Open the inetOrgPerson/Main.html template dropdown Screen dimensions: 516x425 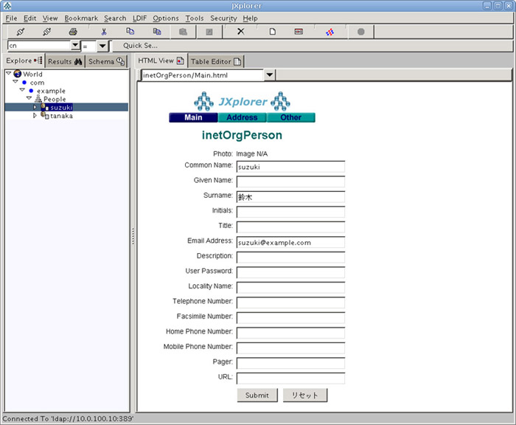[x=270, y=75]
